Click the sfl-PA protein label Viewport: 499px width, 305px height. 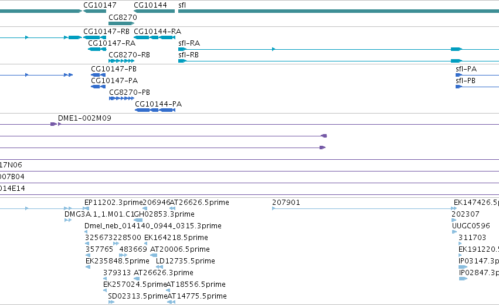466,69
